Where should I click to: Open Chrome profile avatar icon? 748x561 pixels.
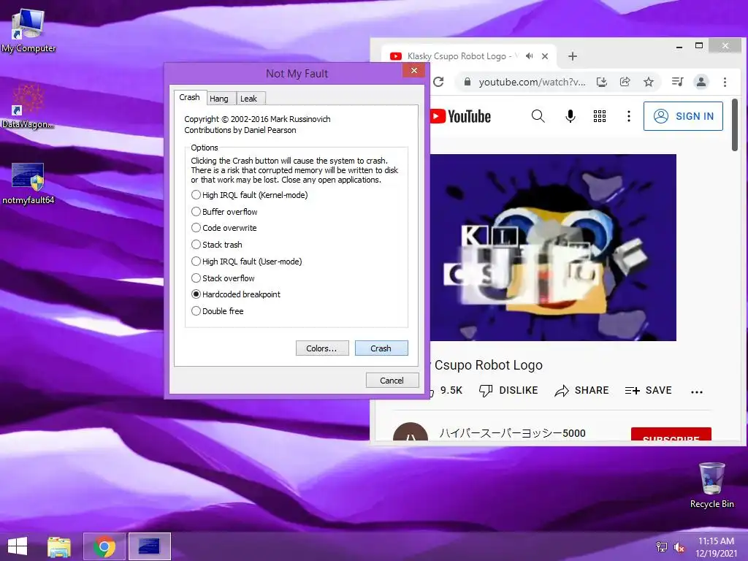701,82
